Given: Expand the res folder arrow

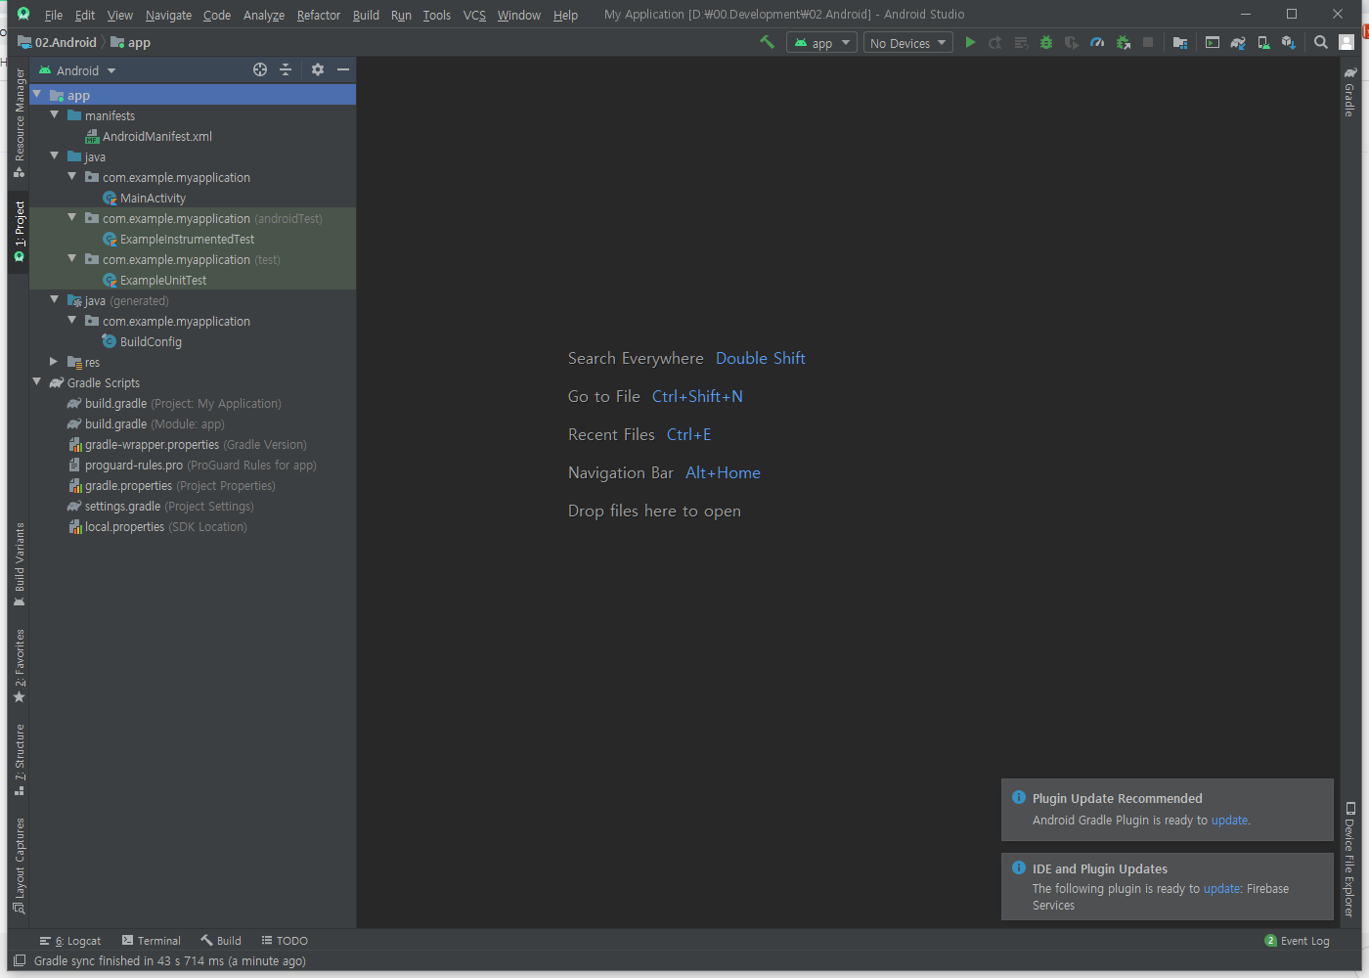Looking at the screenshot, I should coord(55,362).
